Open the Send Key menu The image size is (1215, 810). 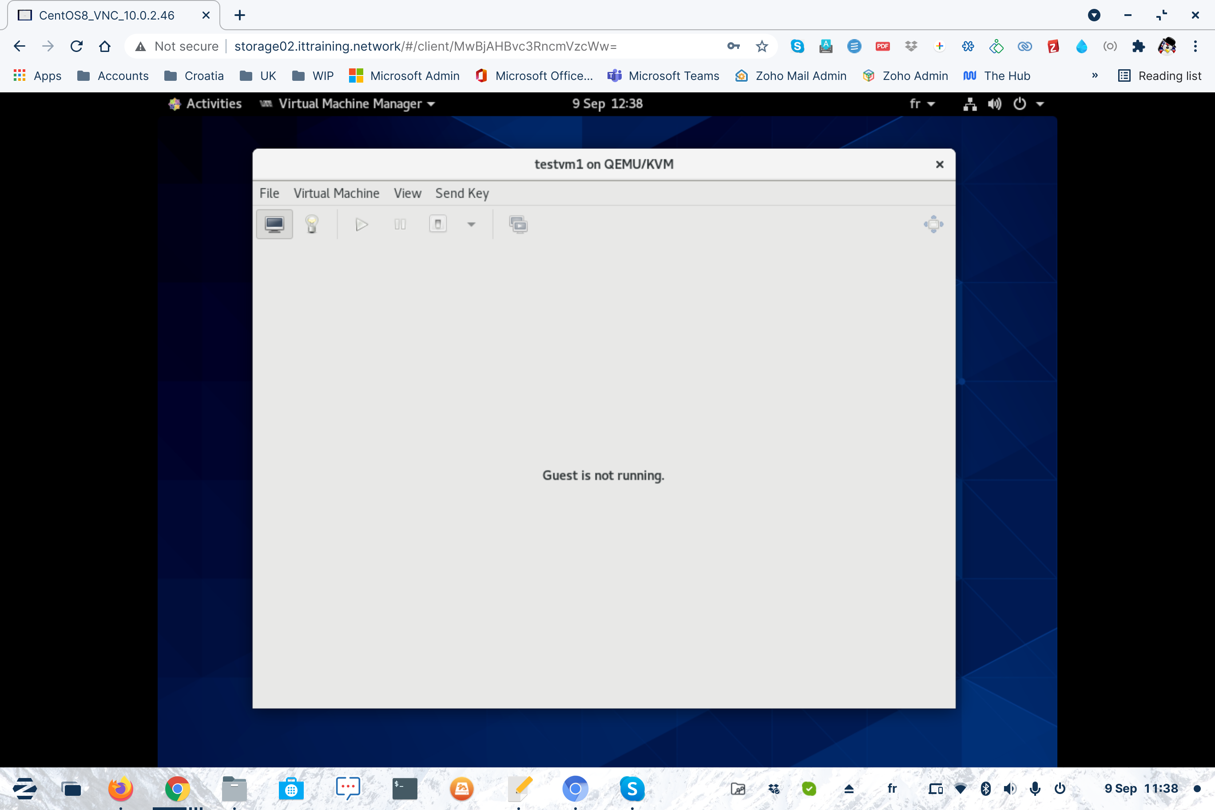pos(462,193)
